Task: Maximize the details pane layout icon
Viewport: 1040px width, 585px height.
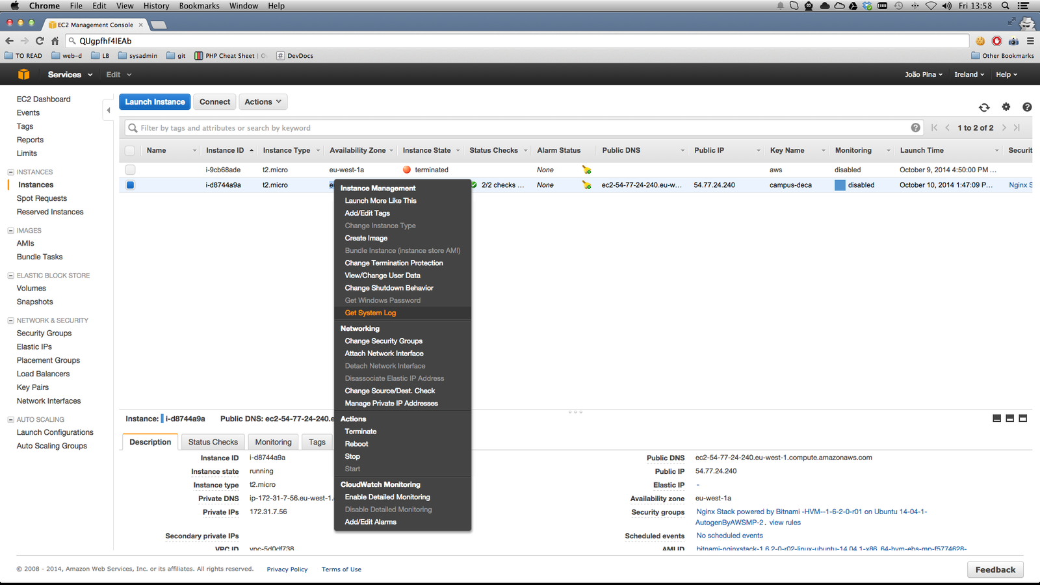Action: coord(1022,419)
